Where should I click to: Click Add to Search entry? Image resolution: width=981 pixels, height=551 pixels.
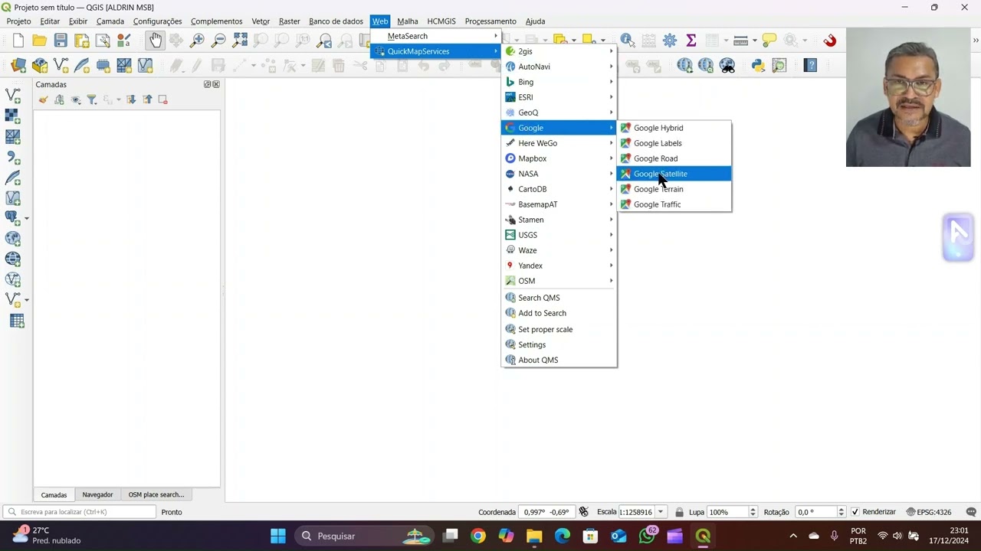coord(559,313)
